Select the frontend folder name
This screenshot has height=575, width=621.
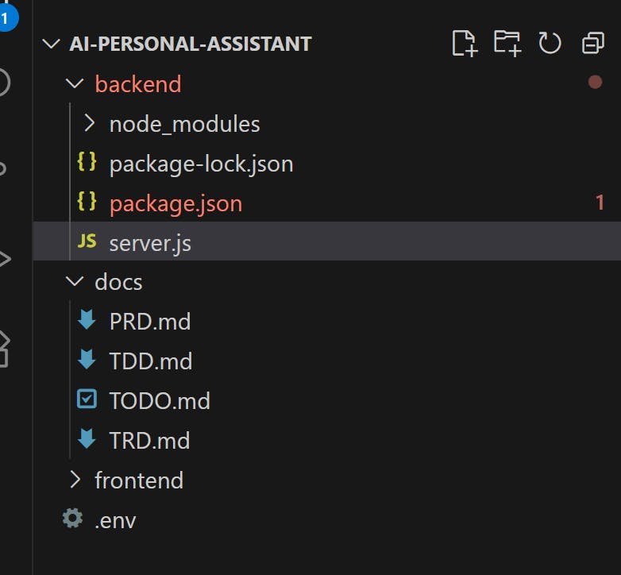point(139,480)
